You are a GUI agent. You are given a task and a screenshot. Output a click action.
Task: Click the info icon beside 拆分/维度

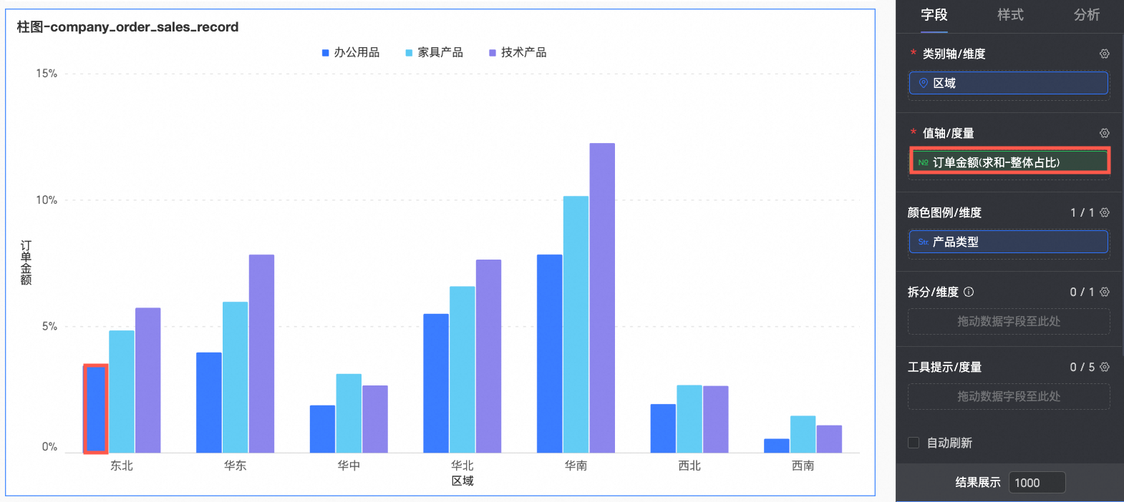click(x=969, y=292)
